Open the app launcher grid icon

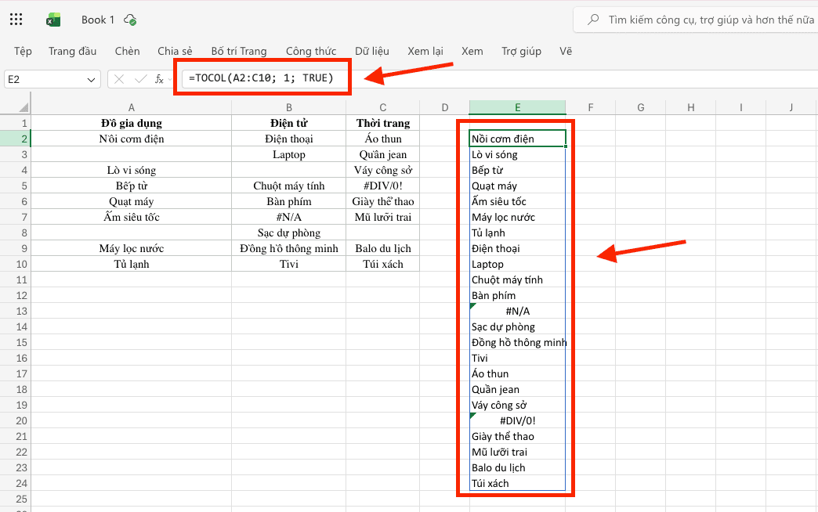pyautogui.click(x=16, y=20)
